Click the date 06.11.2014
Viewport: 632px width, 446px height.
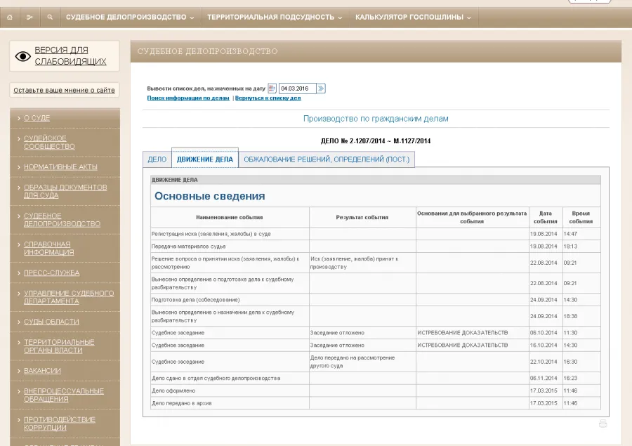[544, 379]
